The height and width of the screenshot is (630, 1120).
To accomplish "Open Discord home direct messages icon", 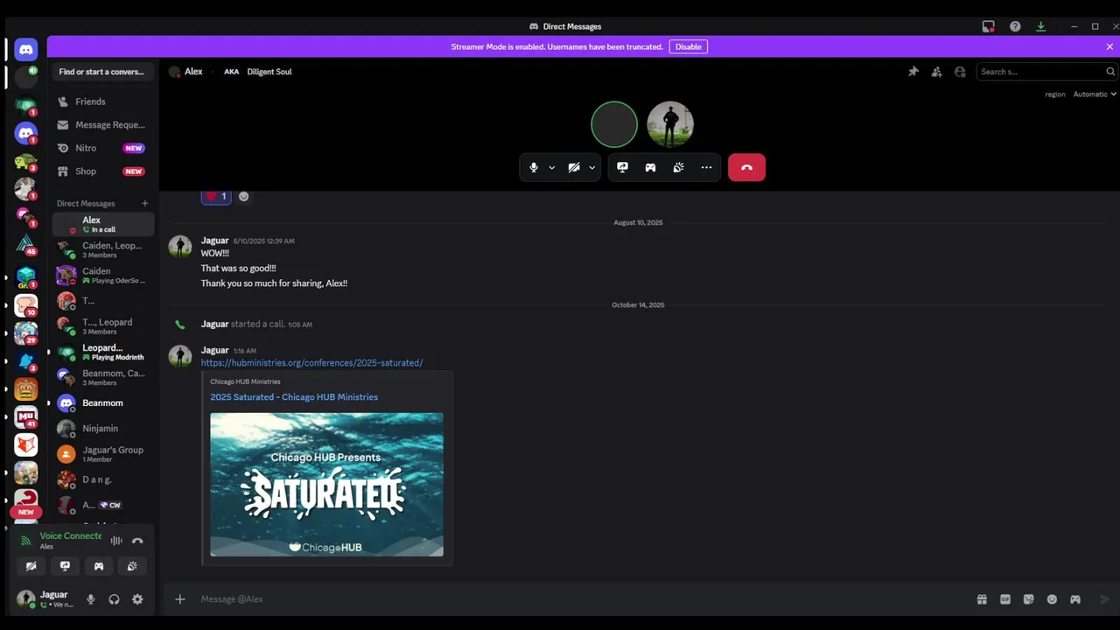I will click(26, 49).
